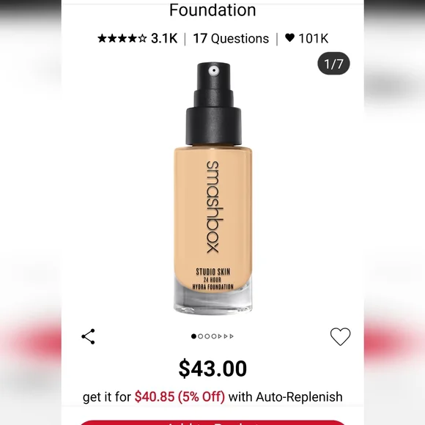Open reviews via the star rating icons

(122, 39)
